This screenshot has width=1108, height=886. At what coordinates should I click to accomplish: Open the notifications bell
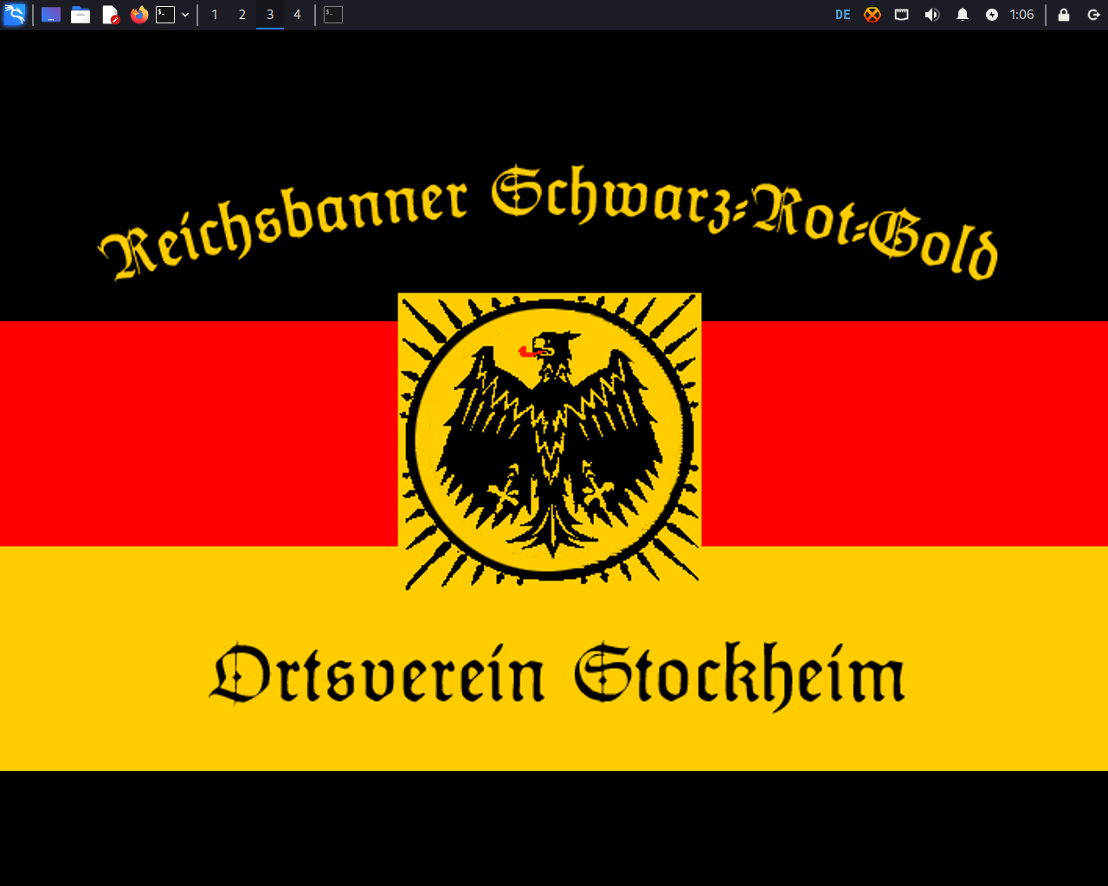963,15
